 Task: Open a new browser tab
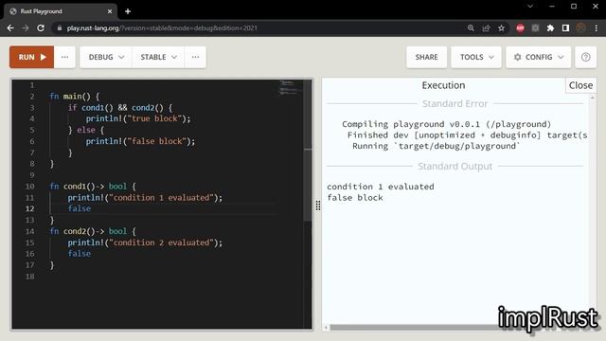(128, 11)
